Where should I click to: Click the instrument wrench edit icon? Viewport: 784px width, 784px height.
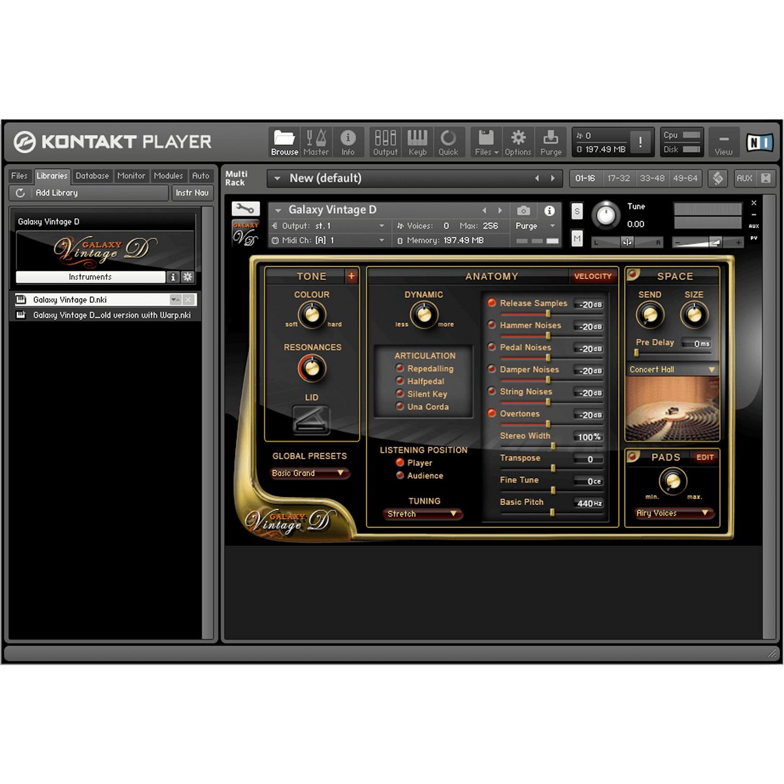(x=246, y=209)
